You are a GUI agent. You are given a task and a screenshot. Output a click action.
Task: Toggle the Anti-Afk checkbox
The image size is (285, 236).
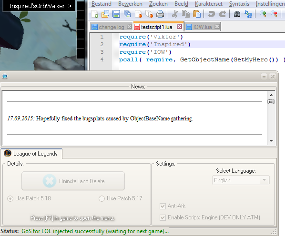pyautogui.click(x=163, y=206)
